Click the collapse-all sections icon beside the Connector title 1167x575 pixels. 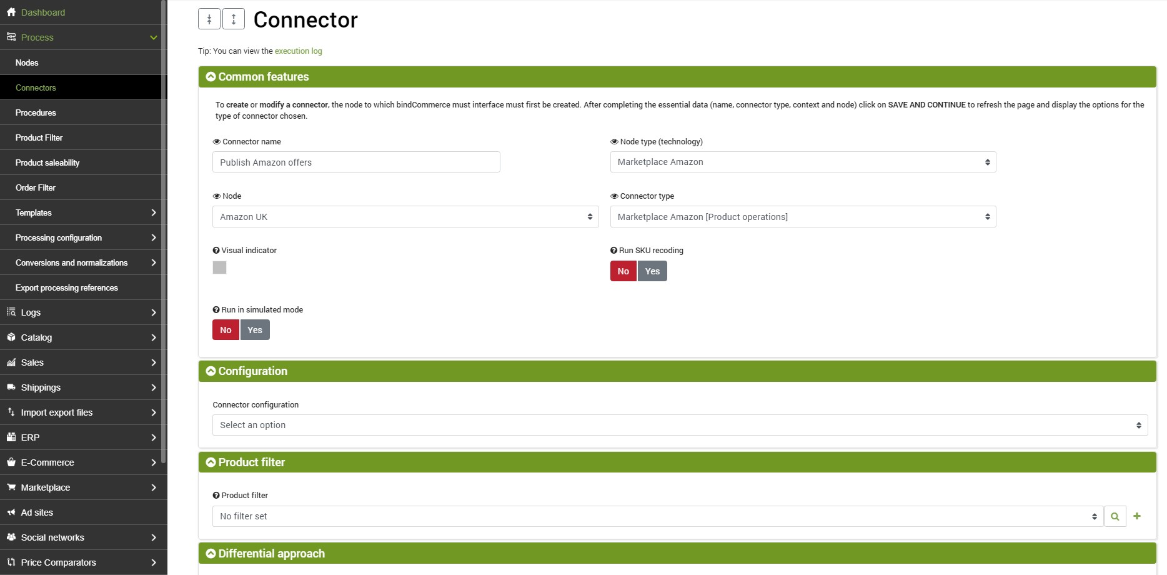(209, 19)
